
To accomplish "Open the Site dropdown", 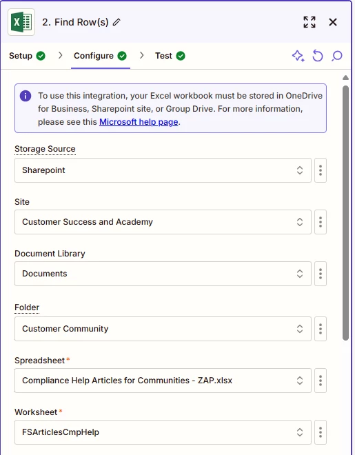I will tap(163, 222).
